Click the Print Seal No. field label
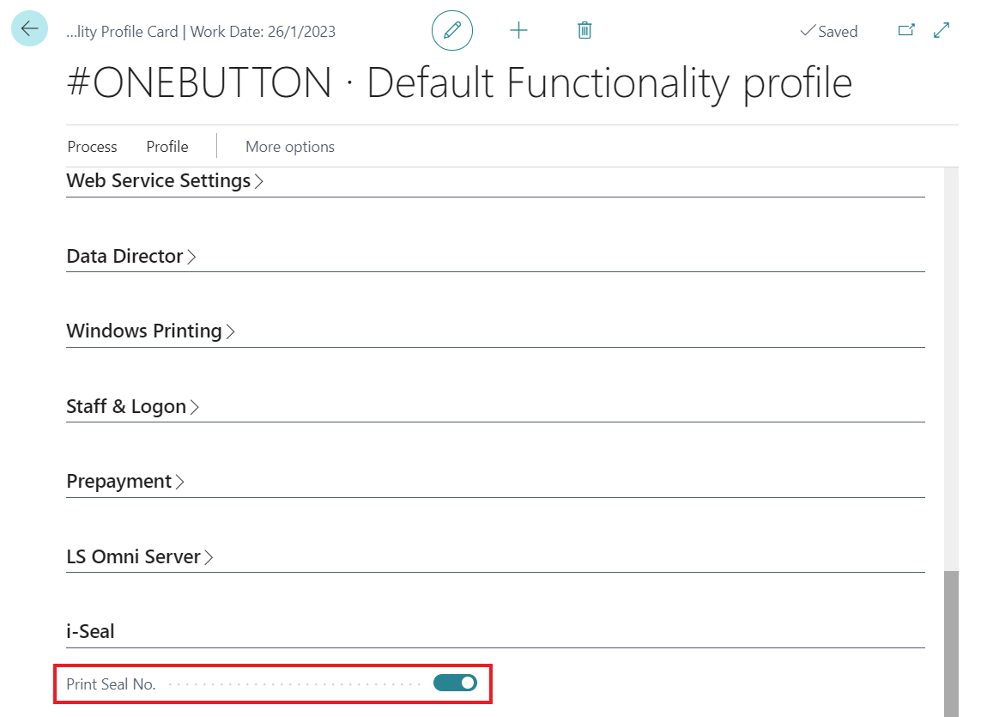The width and height of the screenshot is (981, 717). [111, 684]
